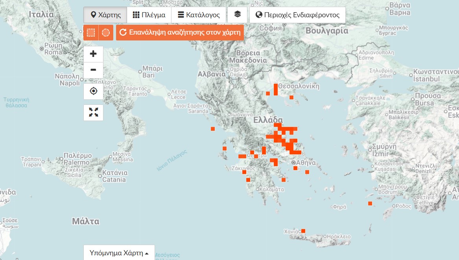Click Επανάληψη αναζήτησης στον χάρτη button
Image resolution: width=459 pixels, height=260 pixels.
[x=180, y=33]
